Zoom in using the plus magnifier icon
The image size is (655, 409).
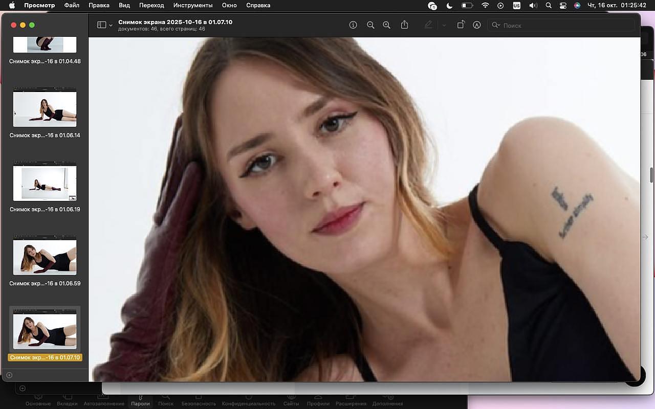[x=387, y=25]
